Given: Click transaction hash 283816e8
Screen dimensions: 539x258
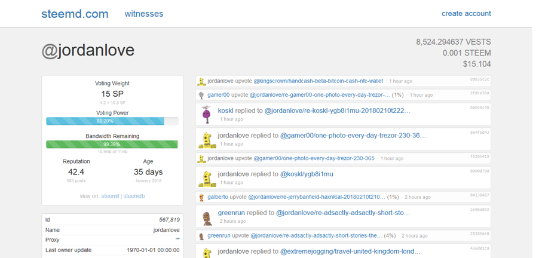Looking at the screenshot, I should 479,234.
